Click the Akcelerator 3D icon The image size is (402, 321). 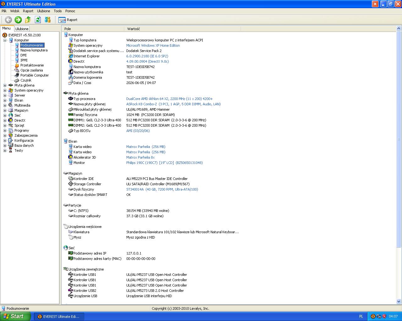pyautogui.click(x=71, y=157)
